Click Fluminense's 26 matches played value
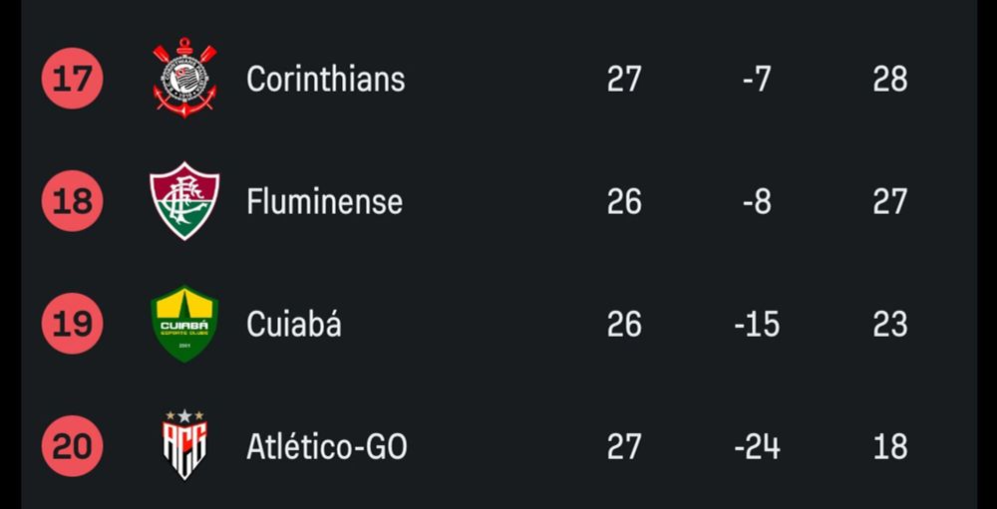Viewport: 997px width, 509px height. (624, 201)
